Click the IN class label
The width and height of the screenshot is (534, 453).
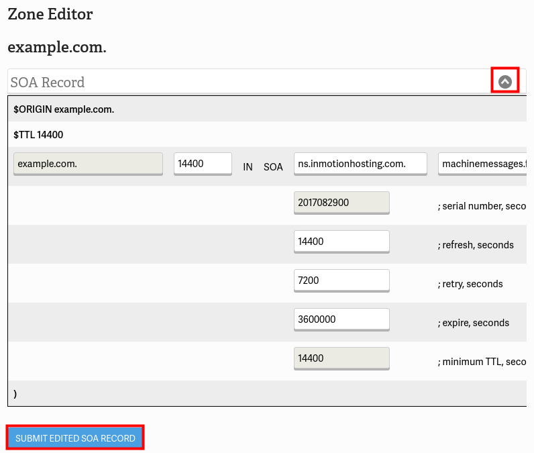248,167
